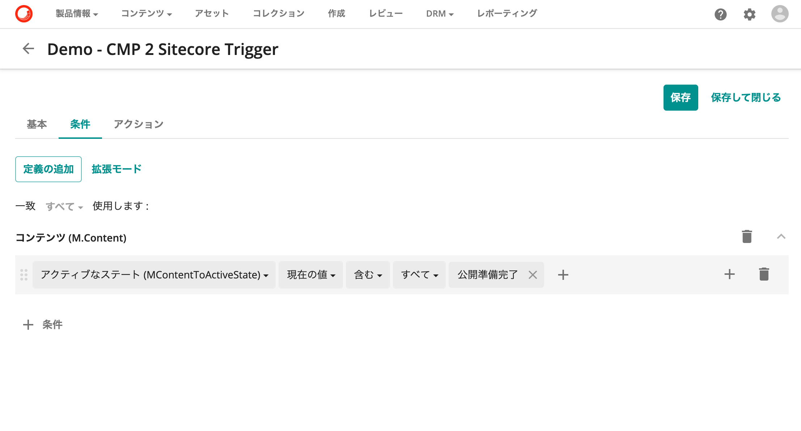
Task: Open the 現在の値 dropdown
Action: (x=311, y=275)
